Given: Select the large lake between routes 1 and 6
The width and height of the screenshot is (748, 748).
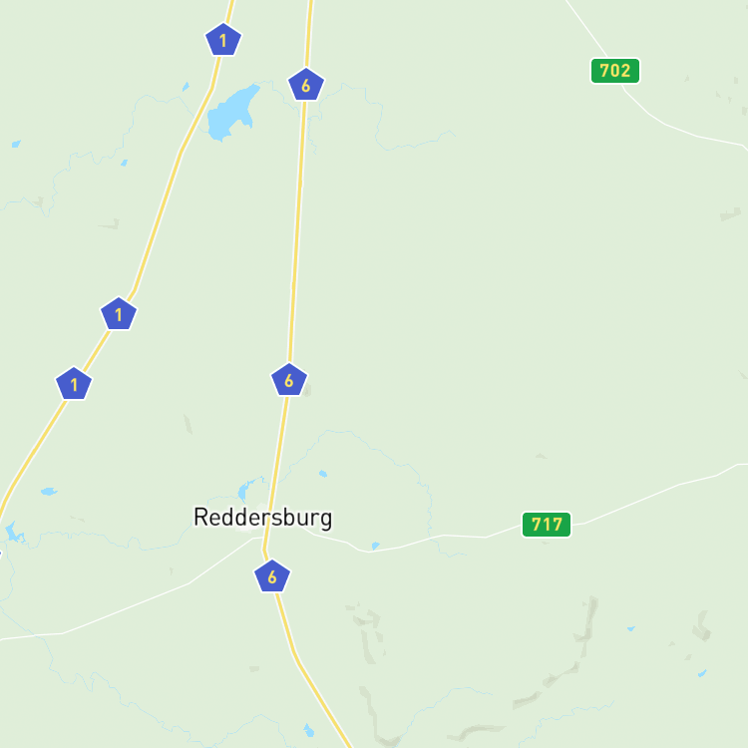Looking at the screenshot, I should (x=231, y=114).
